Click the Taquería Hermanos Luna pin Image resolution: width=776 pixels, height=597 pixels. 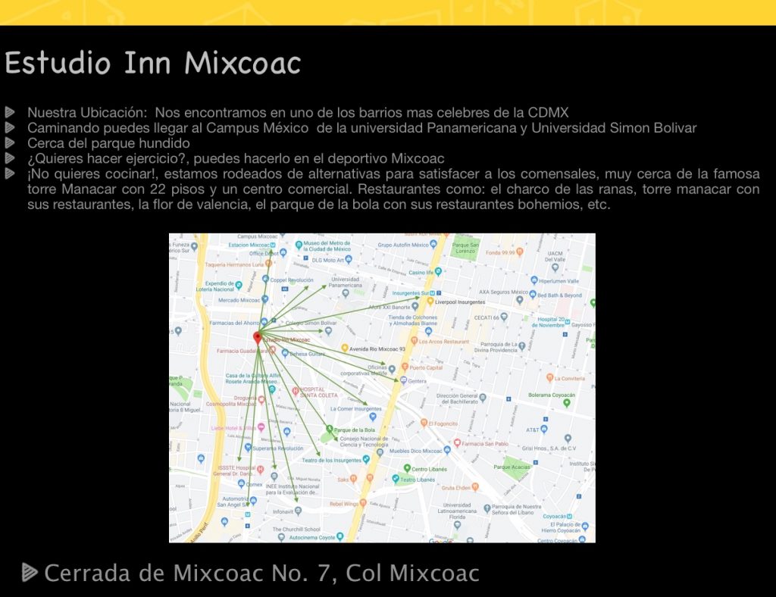click(268, 264)
